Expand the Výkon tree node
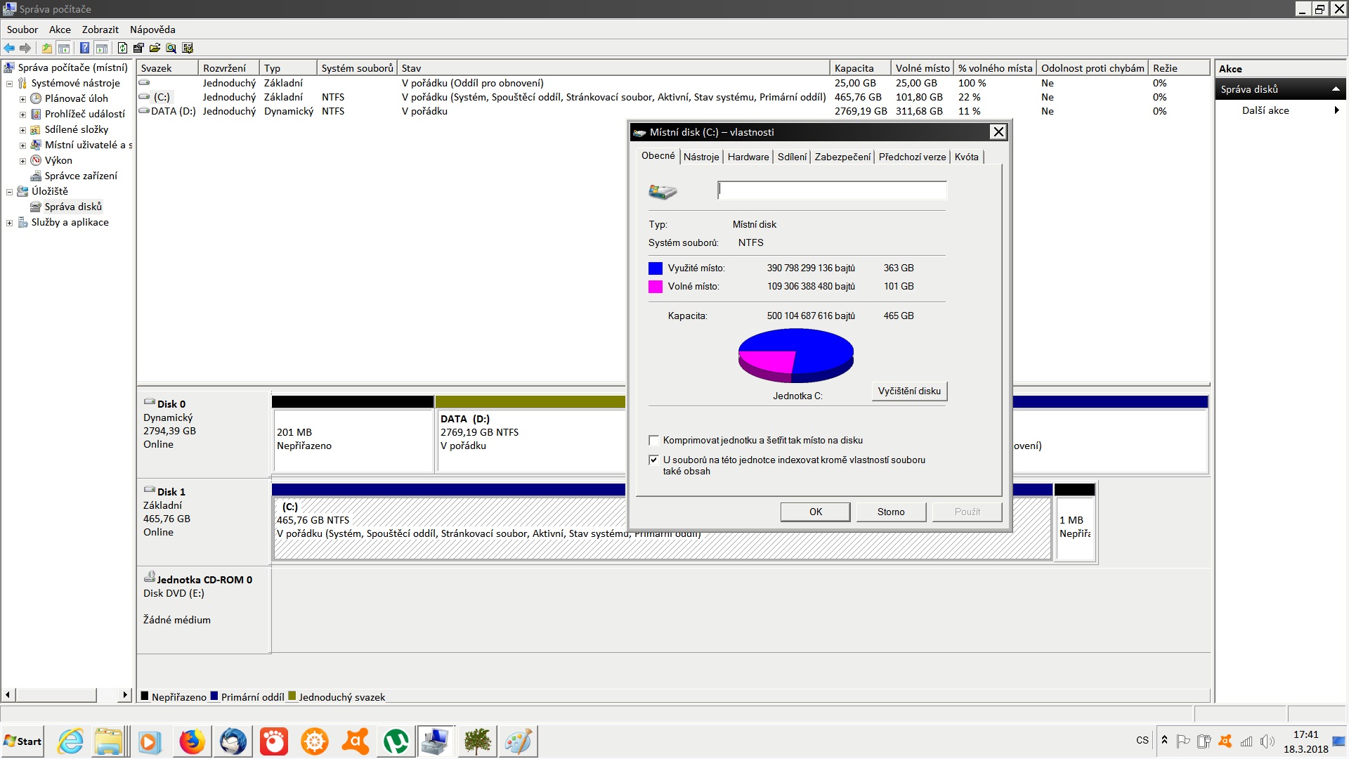This screenshot has width=1349, height=759. coord(22,161)
